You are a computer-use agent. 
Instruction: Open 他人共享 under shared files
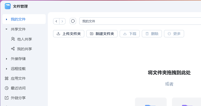24,39
